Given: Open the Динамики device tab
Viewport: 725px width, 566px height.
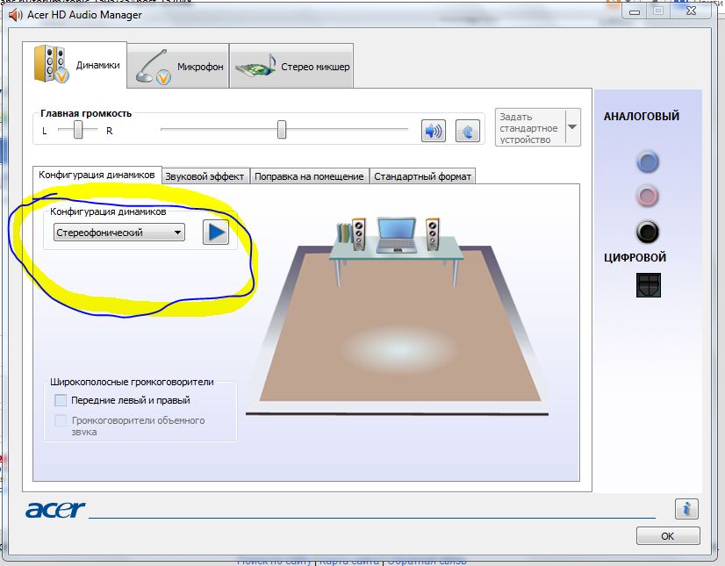Looking at the screenshot, I should [75, 64].
